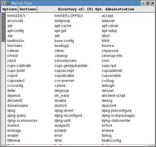The image size is (156, 147).
Task: Open the e2fsck manual page
Action: (107, 126)
